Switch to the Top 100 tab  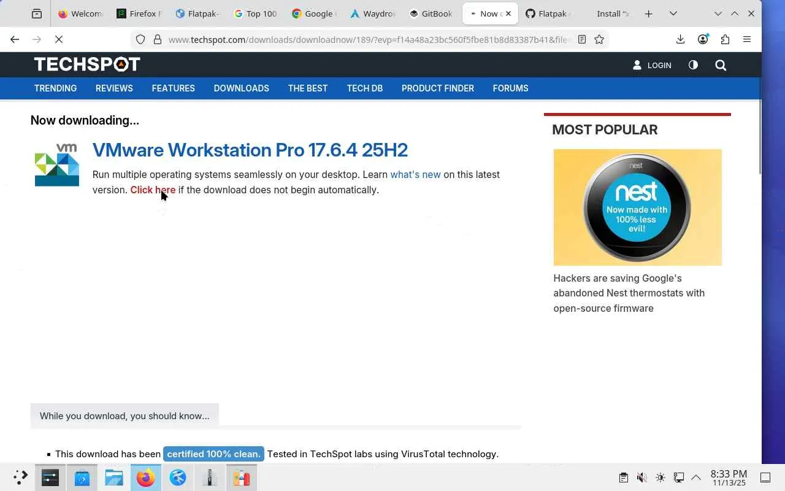[x=256, y=14]
